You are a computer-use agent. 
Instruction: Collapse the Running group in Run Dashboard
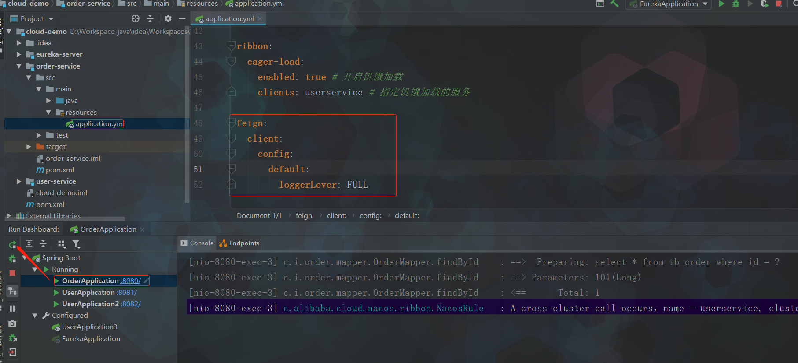coord(35,269)
